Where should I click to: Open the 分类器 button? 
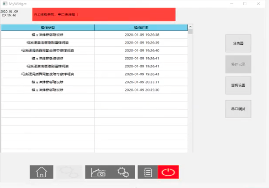pos(238,43)
